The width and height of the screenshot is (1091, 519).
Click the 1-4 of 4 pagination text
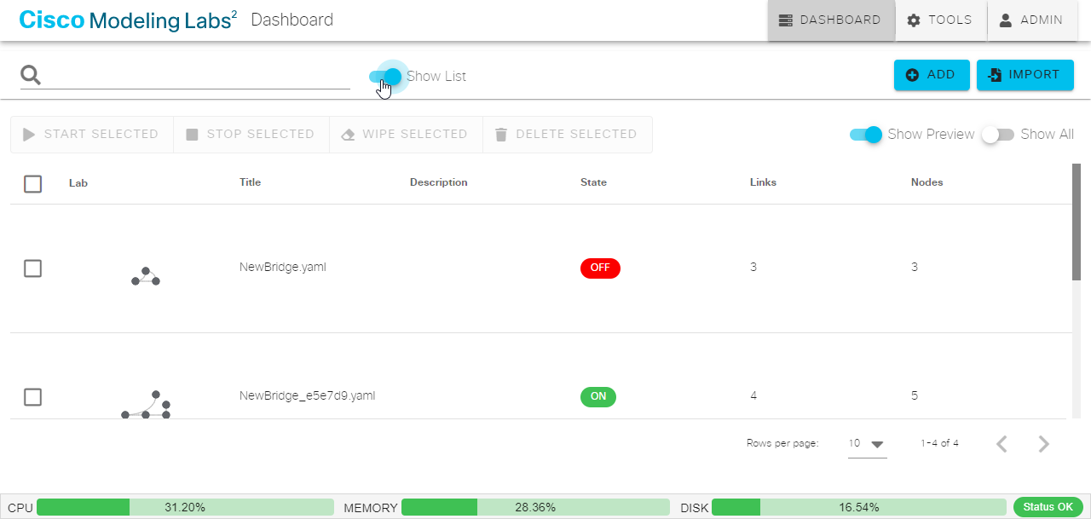[x=939, y=443]
